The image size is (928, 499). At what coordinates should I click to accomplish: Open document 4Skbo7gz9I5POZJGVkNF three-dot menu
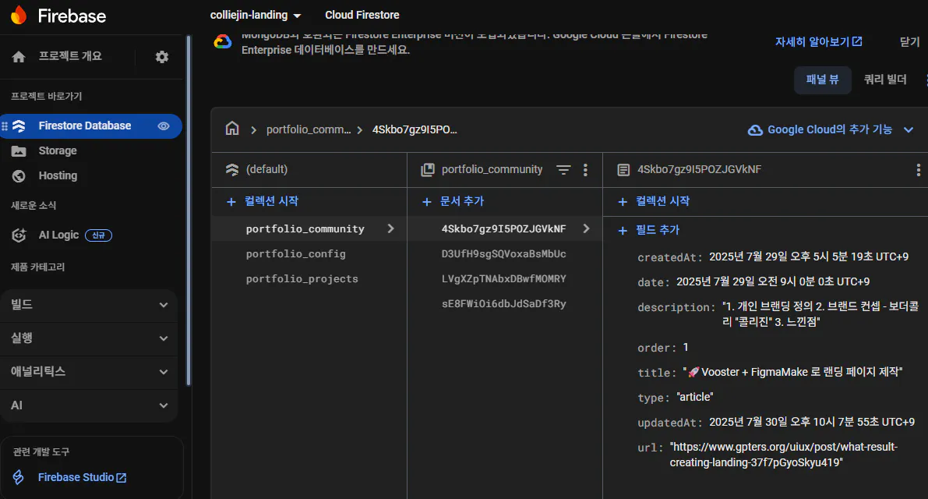(918, 169)
